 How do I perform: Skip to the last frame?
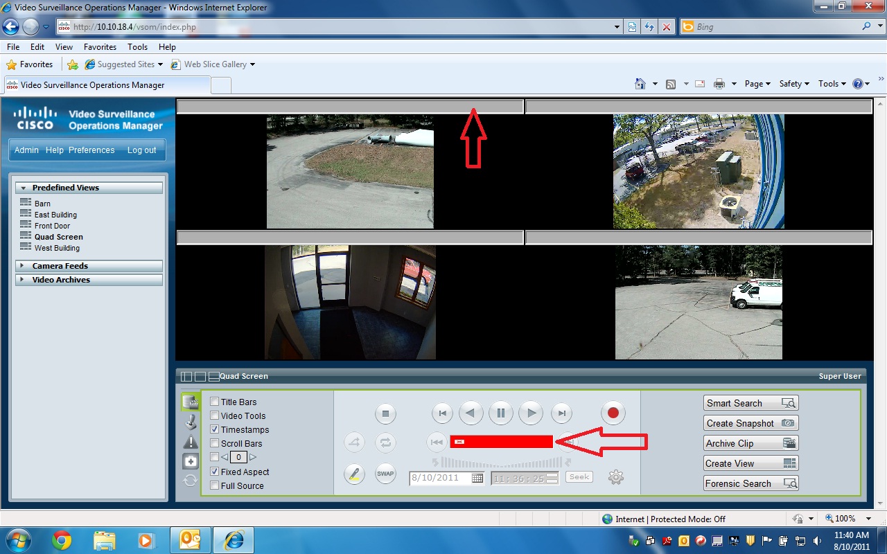561,413
